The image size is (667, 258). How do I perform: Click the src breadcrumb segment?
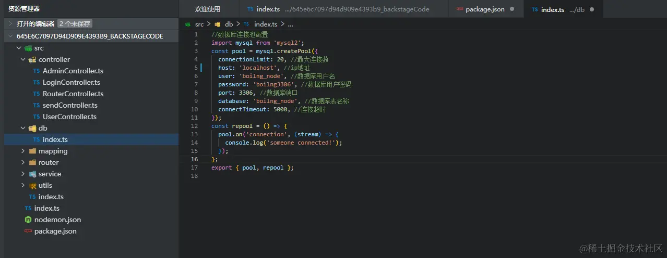coord(199,24)
